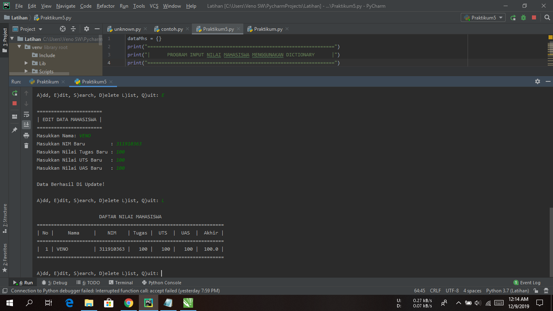The height and width of the screenshot is (311, 553).
Task: Switch to the contoh.py editor tab
Action: (x=172, y=29)
